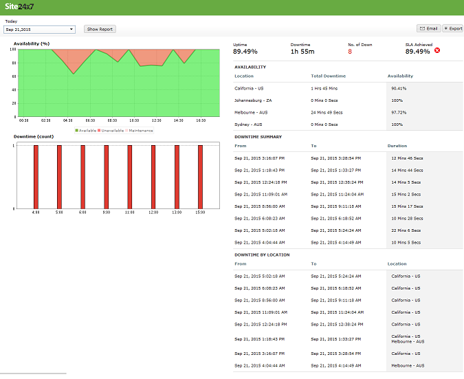The width and height of the screenshot is (464, 379).
Task: Click the downtime bar at 11:00
Action: coord(130,175)
